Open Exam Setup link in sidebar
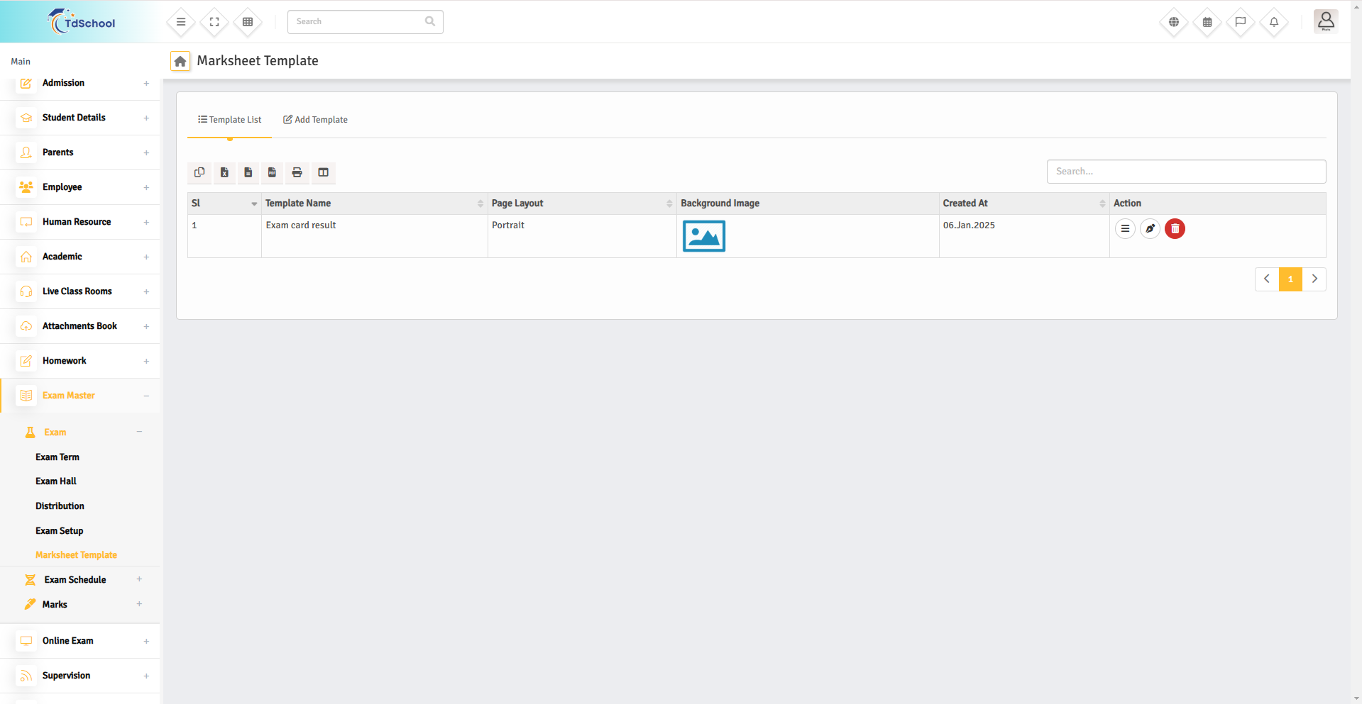 click(60, 531)
